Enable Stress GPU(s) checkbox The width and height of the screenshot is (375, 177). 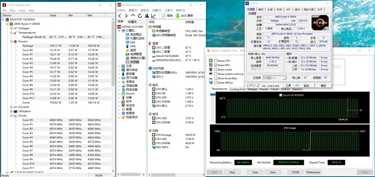pos(216,82)
